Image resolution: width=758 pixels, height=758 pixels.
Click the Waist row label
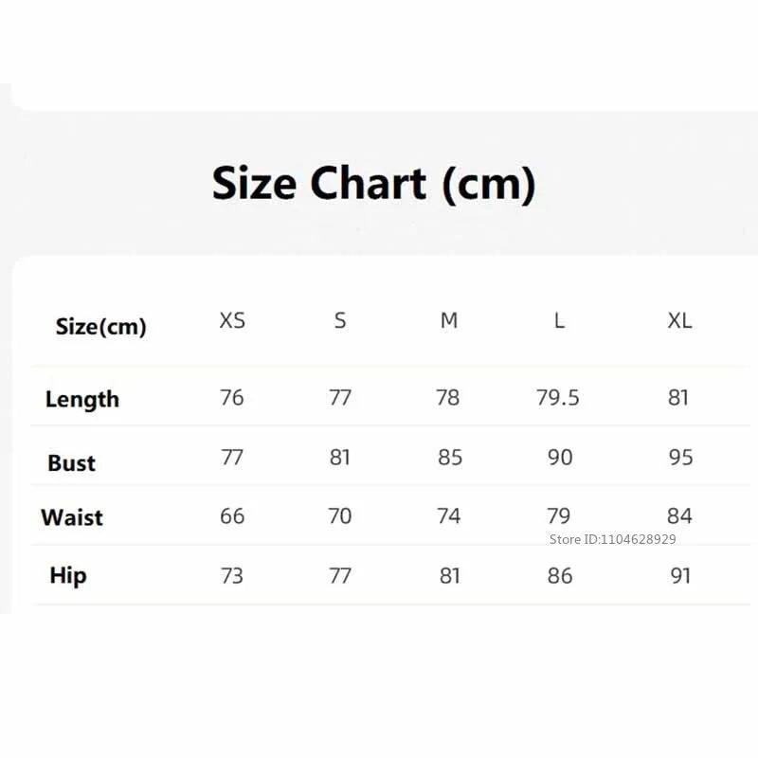tap(72, 517)
